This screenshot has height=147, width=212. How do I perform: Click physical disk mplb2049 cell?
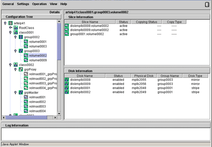coord(139,92)
